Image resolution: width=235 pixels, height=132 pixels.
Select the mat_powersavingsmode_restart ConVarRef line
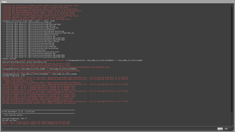click(38, 12)
